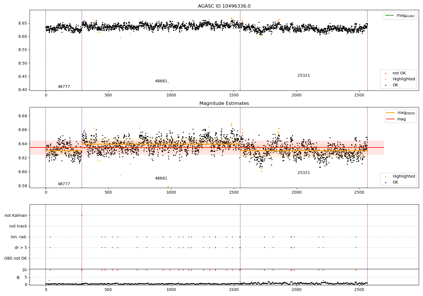Click y-axis tick 8.50 in AGASC ID plot
The width and height of the screenshot is (423, 296).
23,63
